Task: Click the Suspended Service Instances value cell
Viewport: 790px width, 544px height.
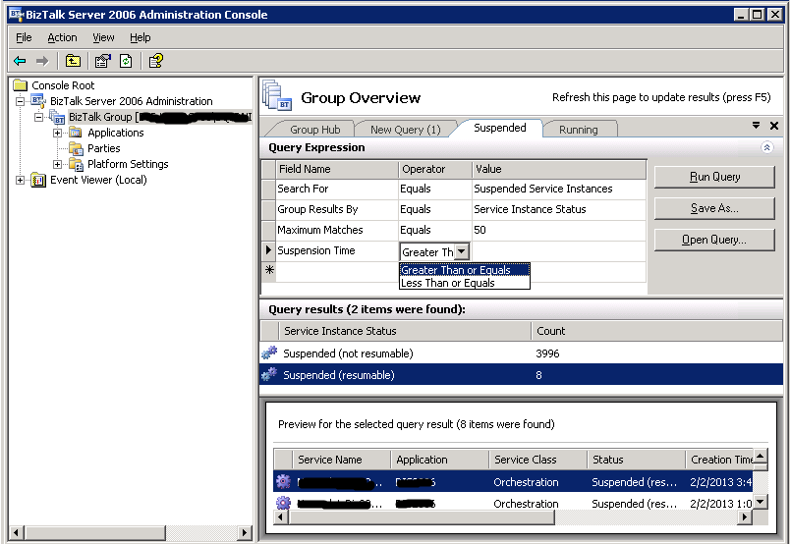Action: (x=558, y=189)
